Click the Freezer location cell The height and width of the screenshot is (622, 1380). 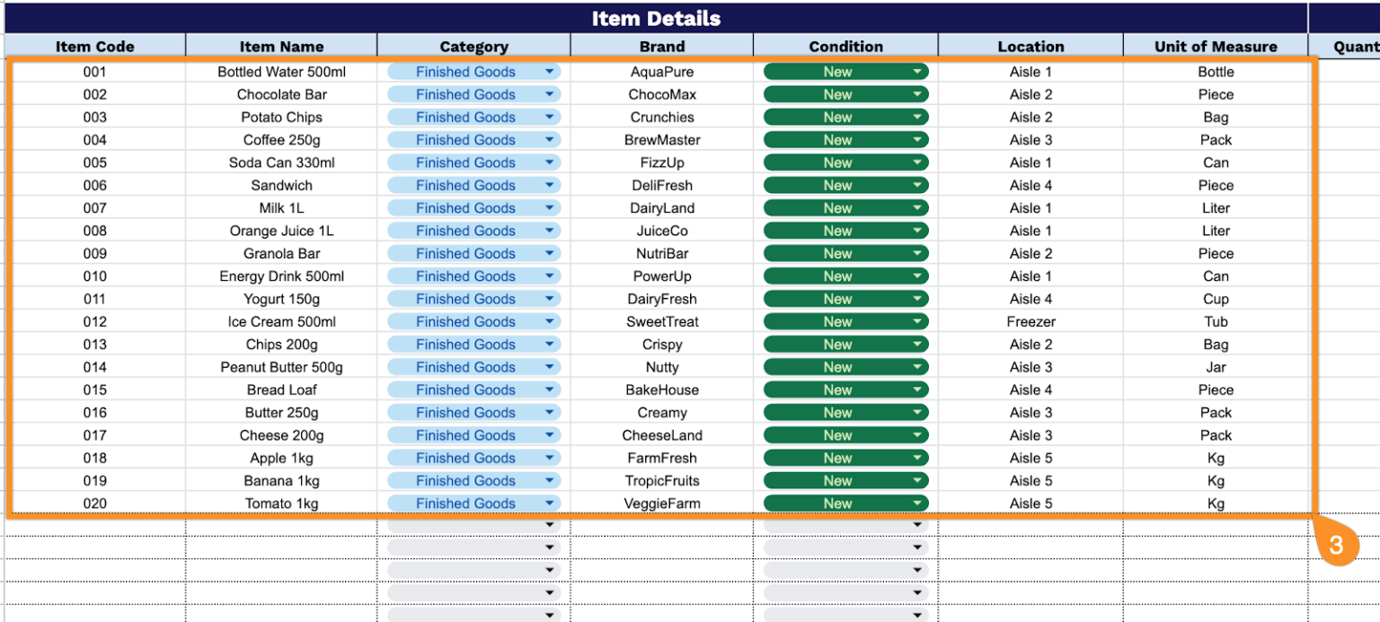(1030, 321)
